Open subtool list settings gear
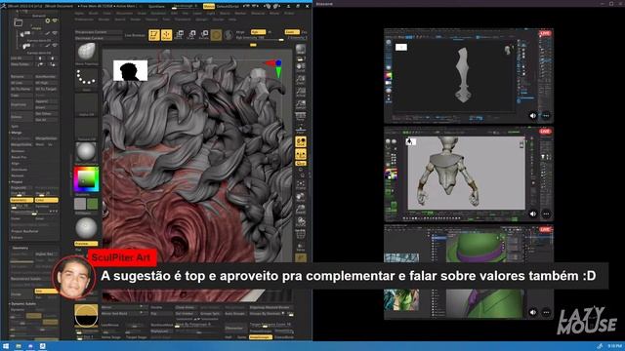625x351 pixels. pyautogui.click(x=48, y=20)
